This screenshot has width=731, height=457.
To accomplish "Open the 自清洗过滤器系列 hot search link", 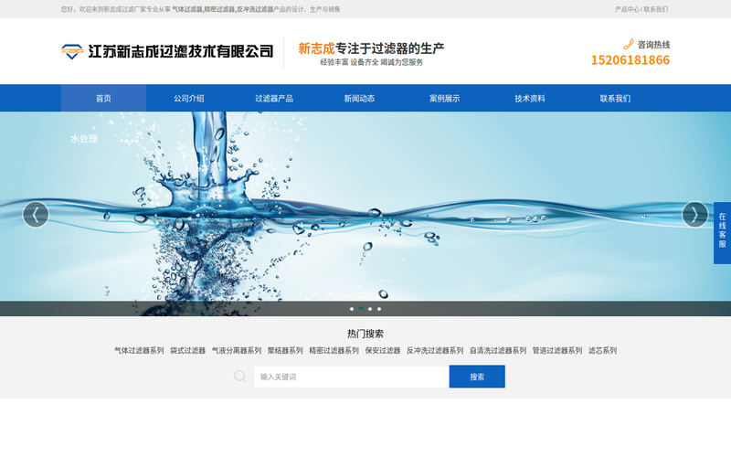I will click(498, 351).
